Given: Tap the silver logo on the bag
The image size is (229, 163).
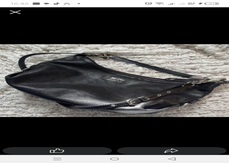Looking at the screenshot, I should (116, 80).
